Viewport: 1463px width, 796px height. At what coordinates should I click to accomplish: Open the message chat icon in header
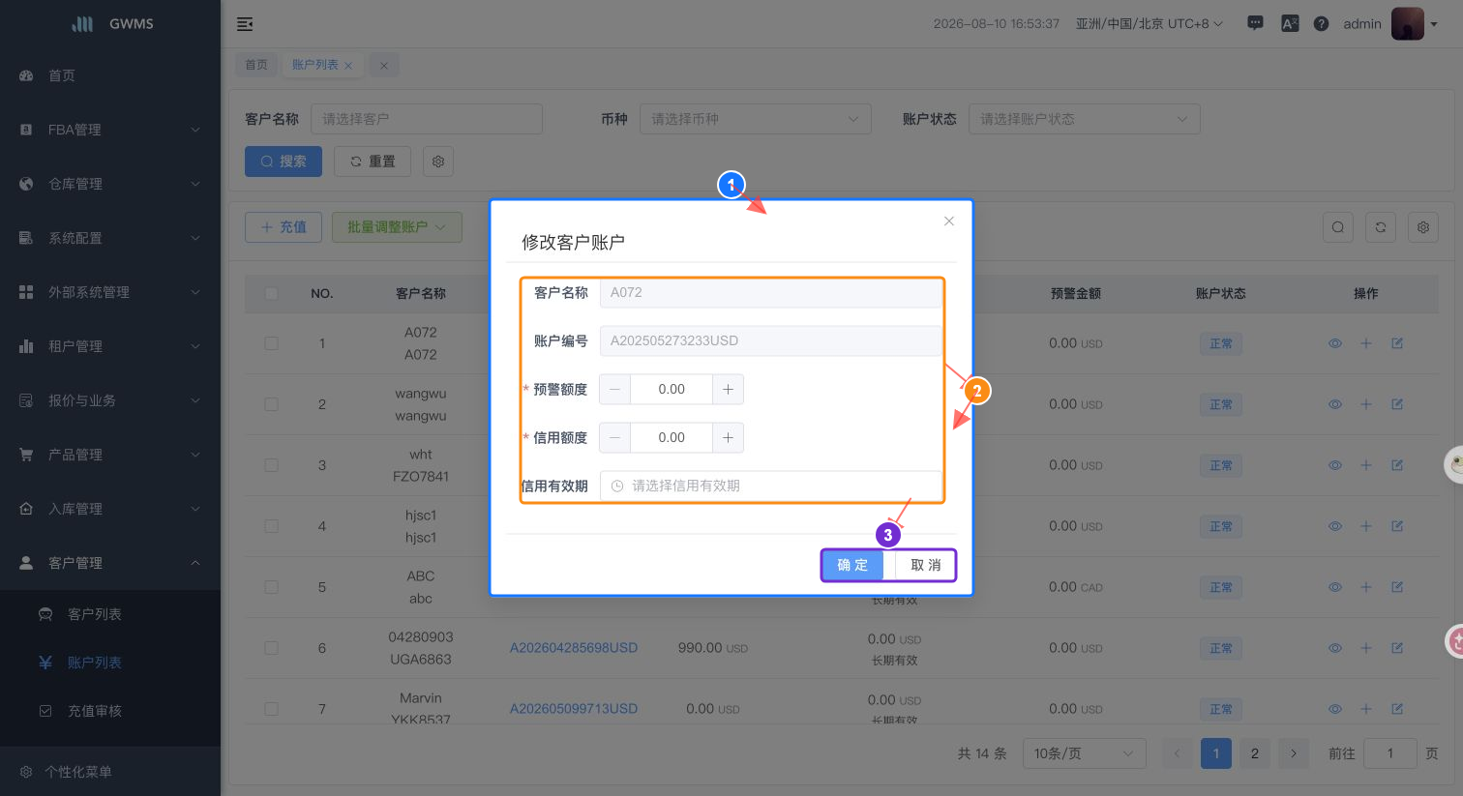1255,23
